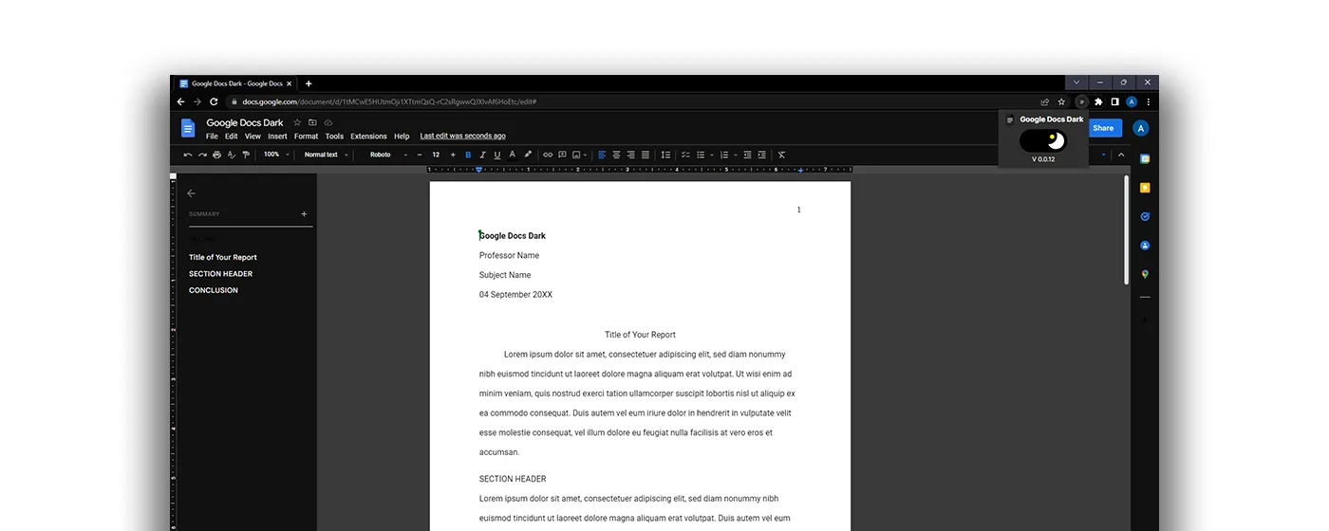Open the browser tab search dropdown
This screenshot has height=531, width=1329.
(x=1076, y=82)
